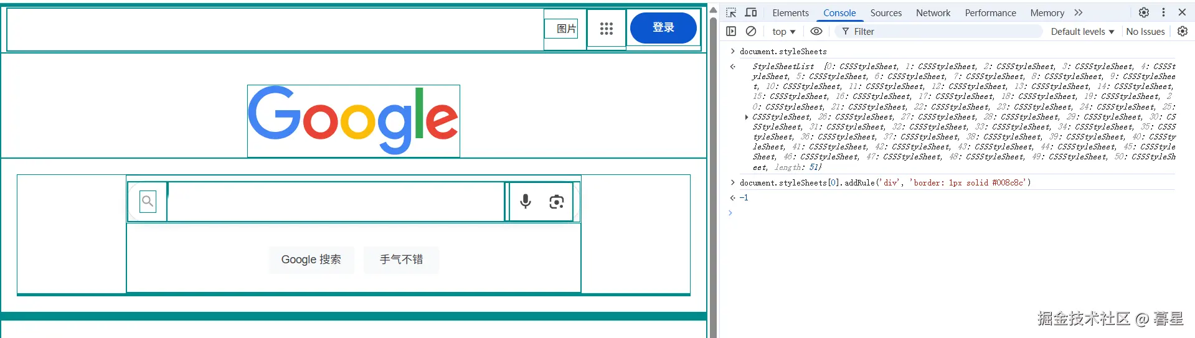Toggle the device toolbar icon
This screenshot has width=1195, height=338.
(751, 12)
